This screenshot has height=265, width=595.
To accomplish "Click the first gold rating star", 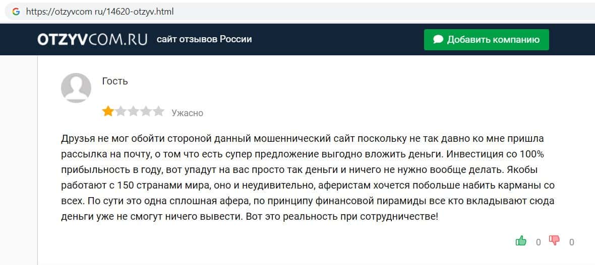I will click(108, 112).
